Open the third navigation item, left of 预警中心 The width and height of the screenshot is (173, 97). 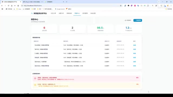[69, 13]
